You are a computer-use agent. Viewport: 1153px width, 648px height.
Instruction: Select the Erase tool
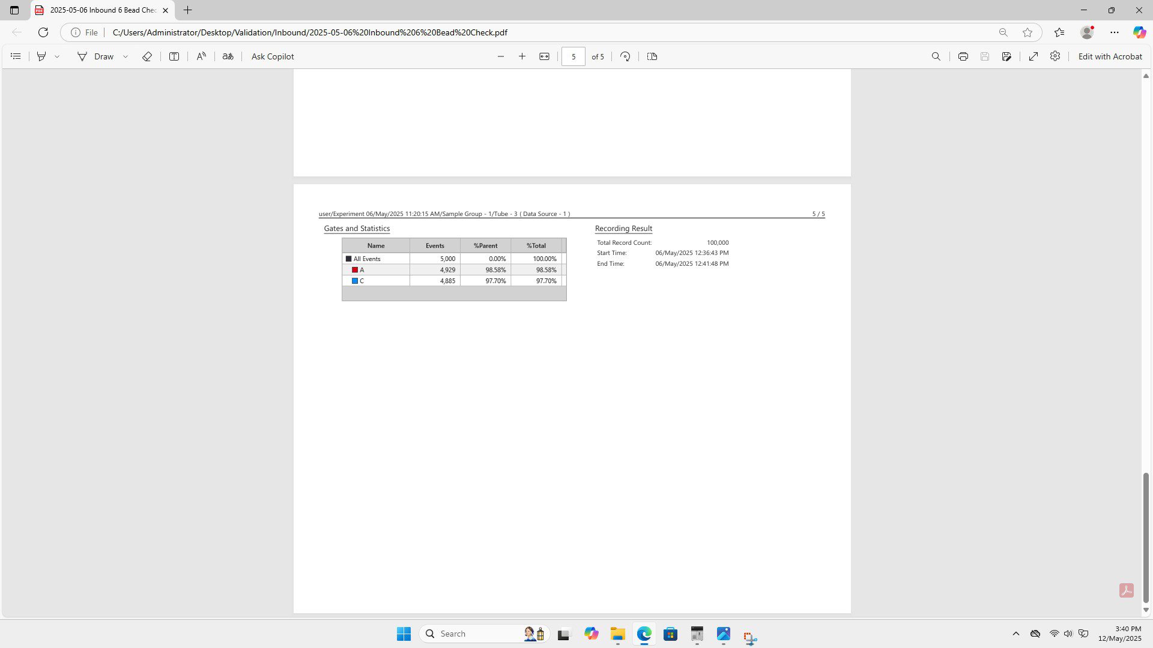pyautogui.click(x=147, y=56)
